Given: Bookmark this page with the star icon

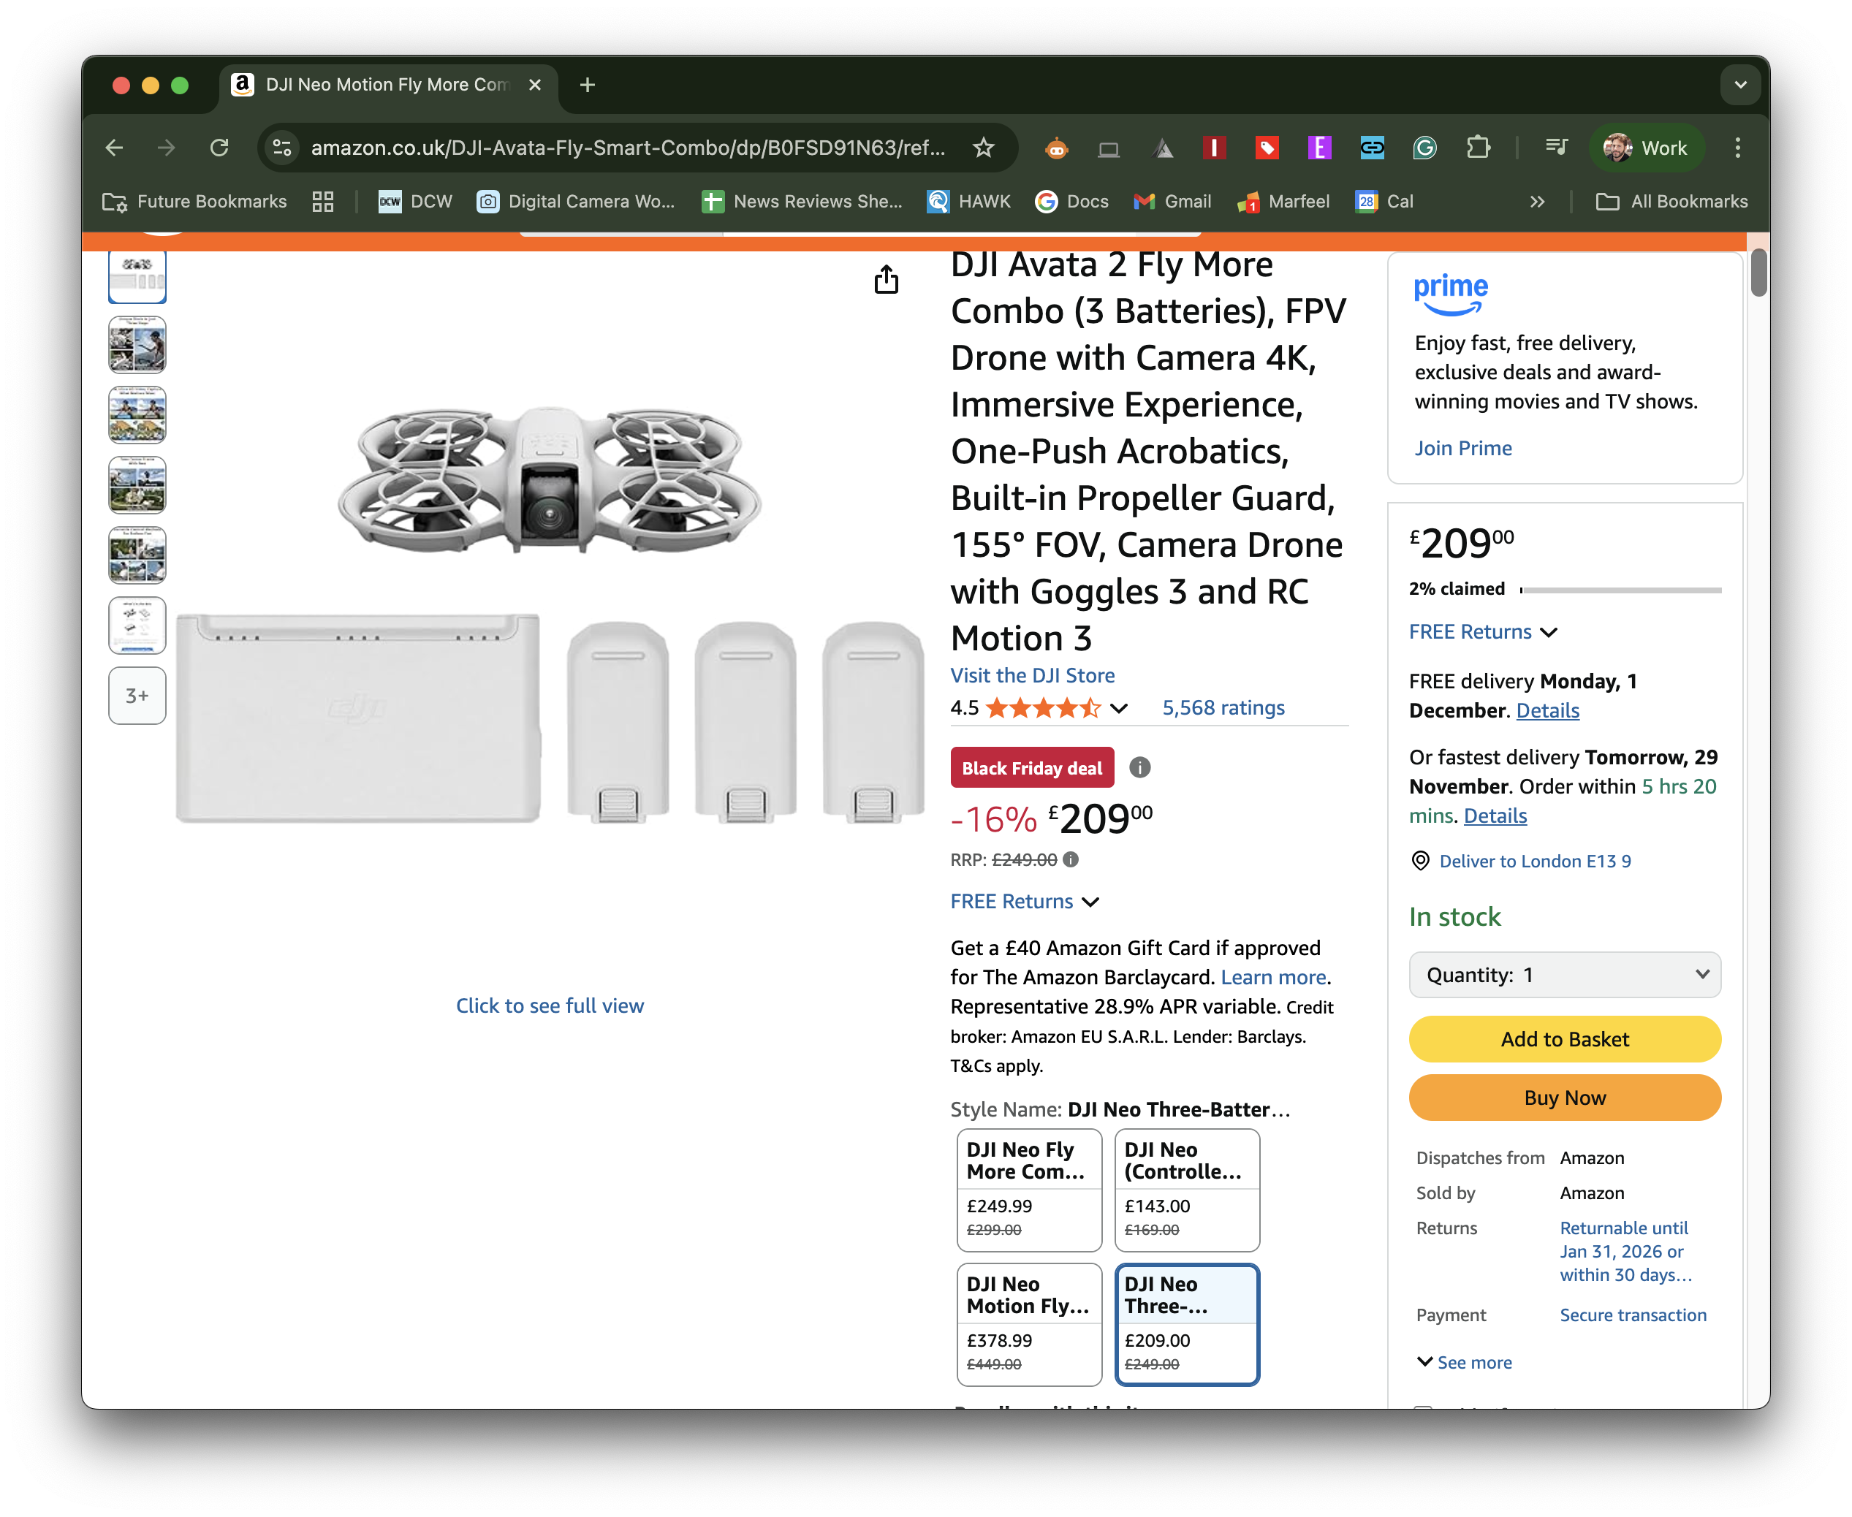Looking at the screenshot, I should pos(984,148).
